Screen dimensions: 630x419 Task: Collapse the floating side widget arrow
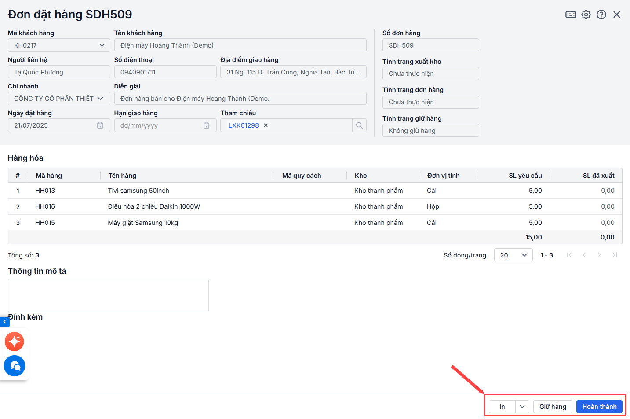(4, 322)
